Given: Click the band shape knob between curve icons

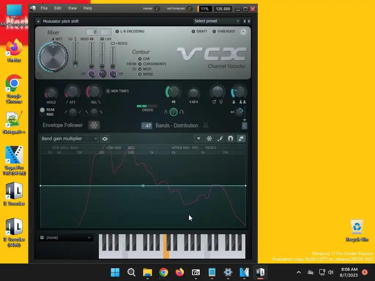Looking at the screenshot, I should [173, 112].
